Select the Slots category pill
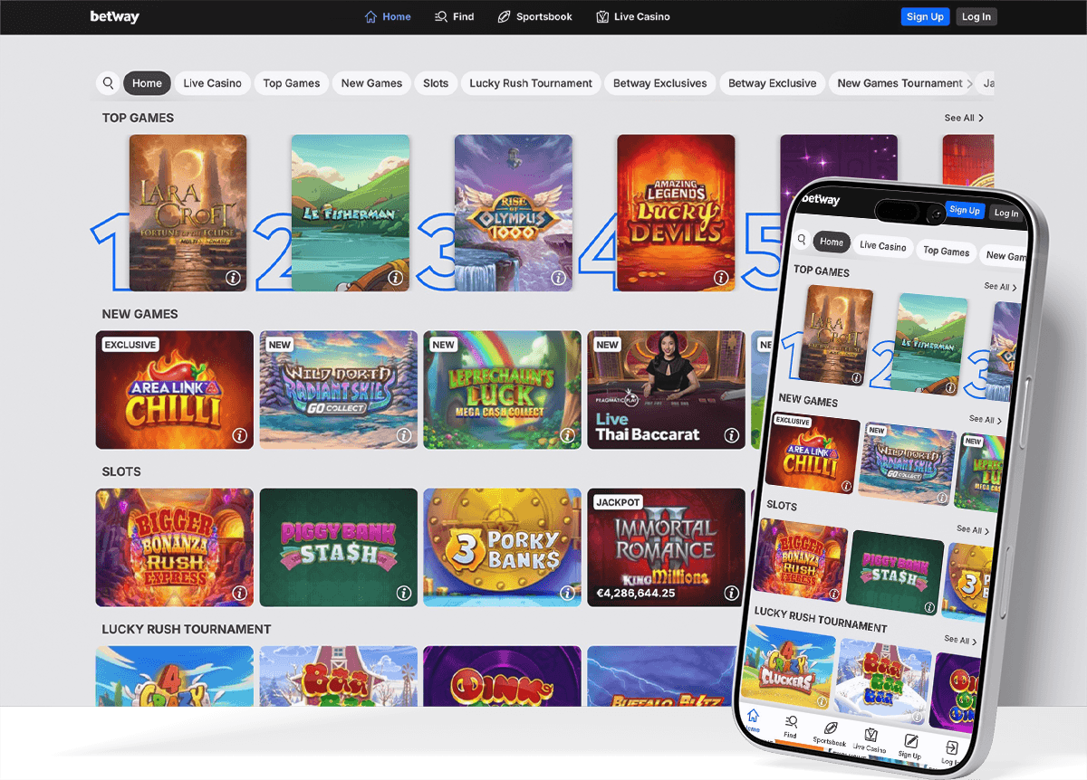1087x780 pixels. 436,83
